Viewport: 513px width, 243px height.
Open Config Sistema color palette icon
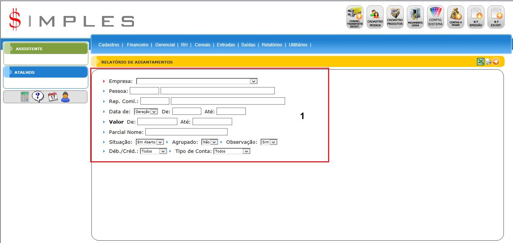coord(435,17)
